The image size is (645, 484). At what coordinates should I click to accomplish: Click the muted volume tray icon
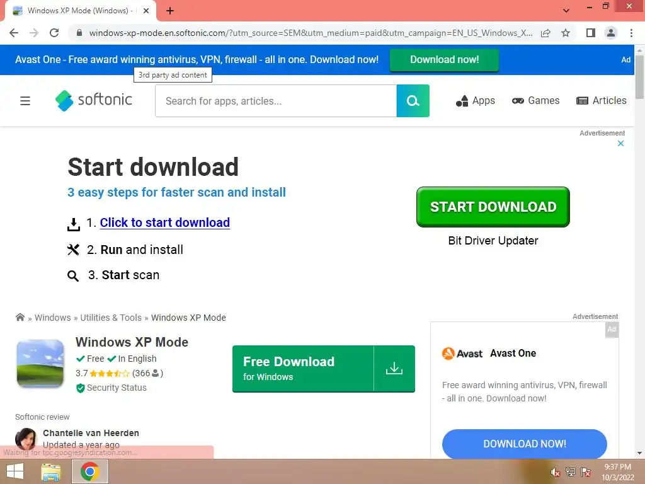pyautogui.click(x=555, y=472)
